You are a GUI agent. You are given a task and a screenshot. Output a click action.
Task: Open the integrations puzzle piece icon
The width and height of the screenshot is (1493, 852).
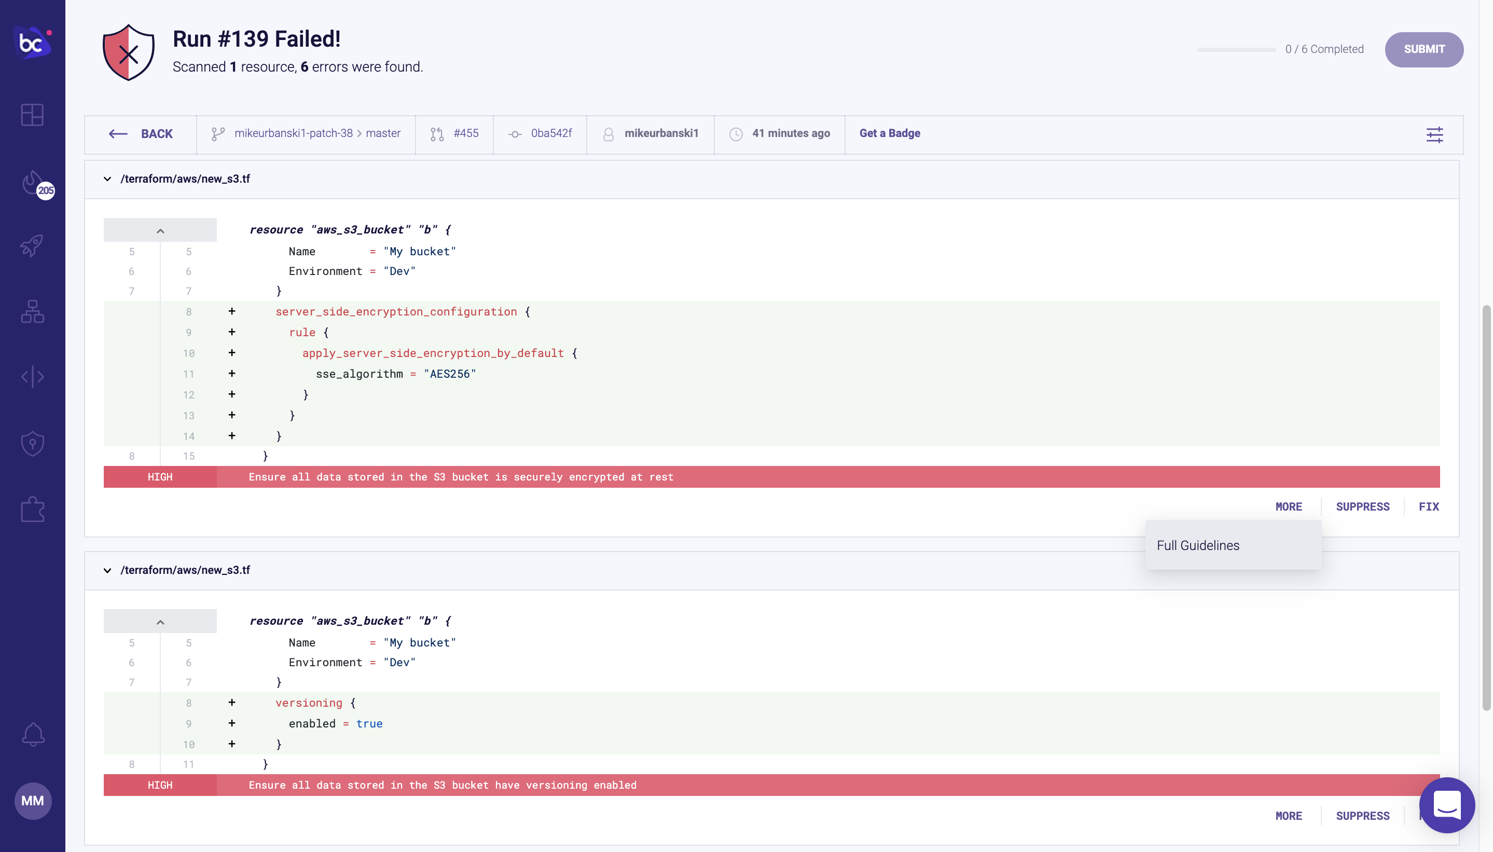[x=32, y=509]
